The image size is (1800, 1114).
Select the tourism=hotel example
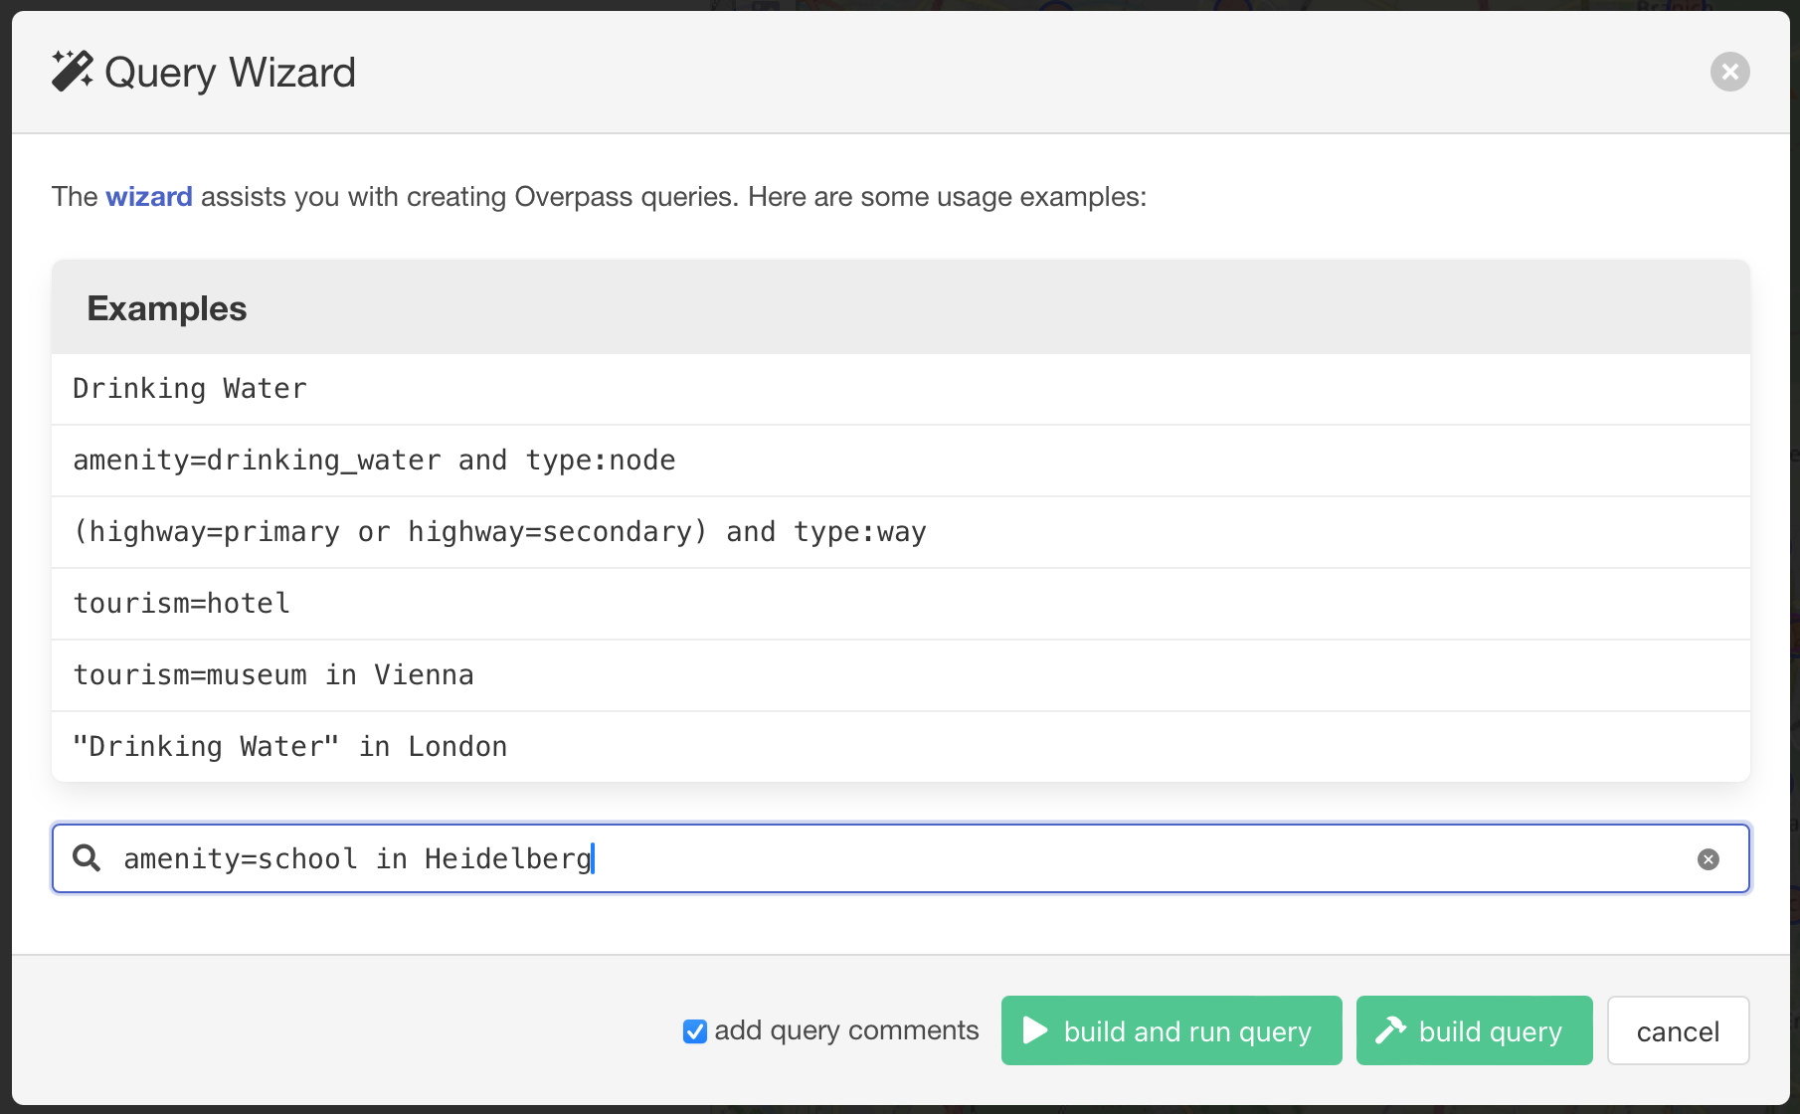[182, 604]
